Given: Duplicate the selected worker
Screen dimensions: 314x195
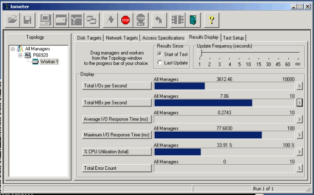Looking at the screenshot, I should [x=92, y=20].
